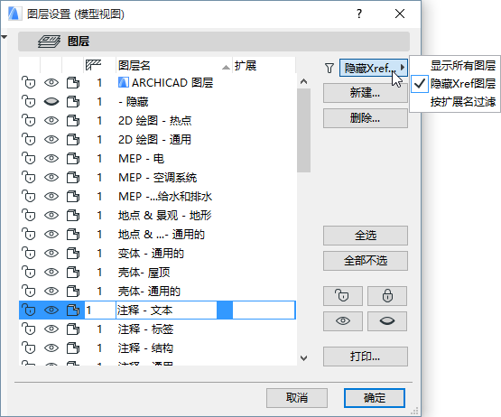The image size is (501, 417).
Task: Toggle lock icon for MEP - 电 layer
Action: click(29, 159)
